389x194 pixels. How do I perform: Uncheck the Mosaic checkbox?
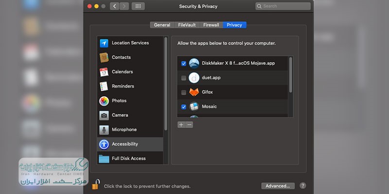click(184, 107)
